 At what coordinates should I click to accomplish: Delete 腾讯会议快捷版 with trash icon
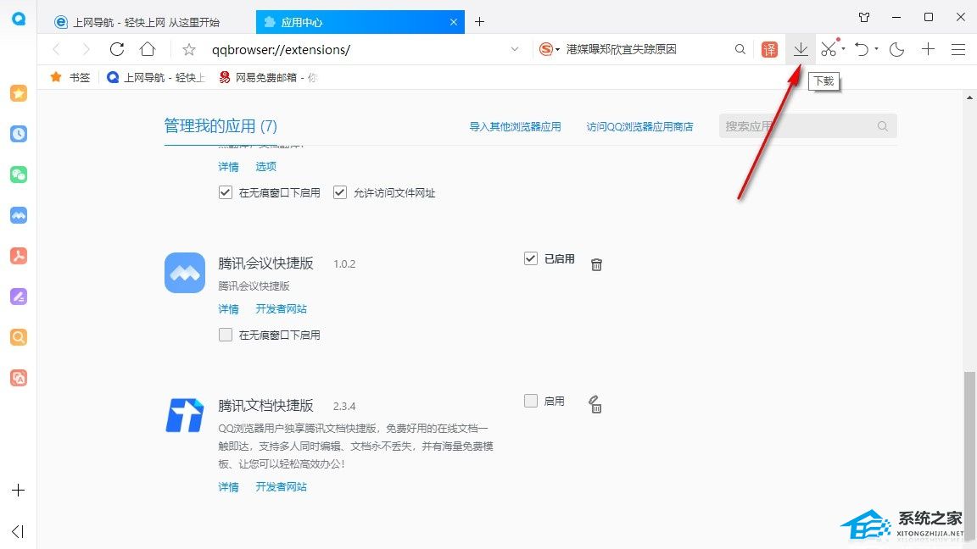pyautogui.click(x=596, y=264)
